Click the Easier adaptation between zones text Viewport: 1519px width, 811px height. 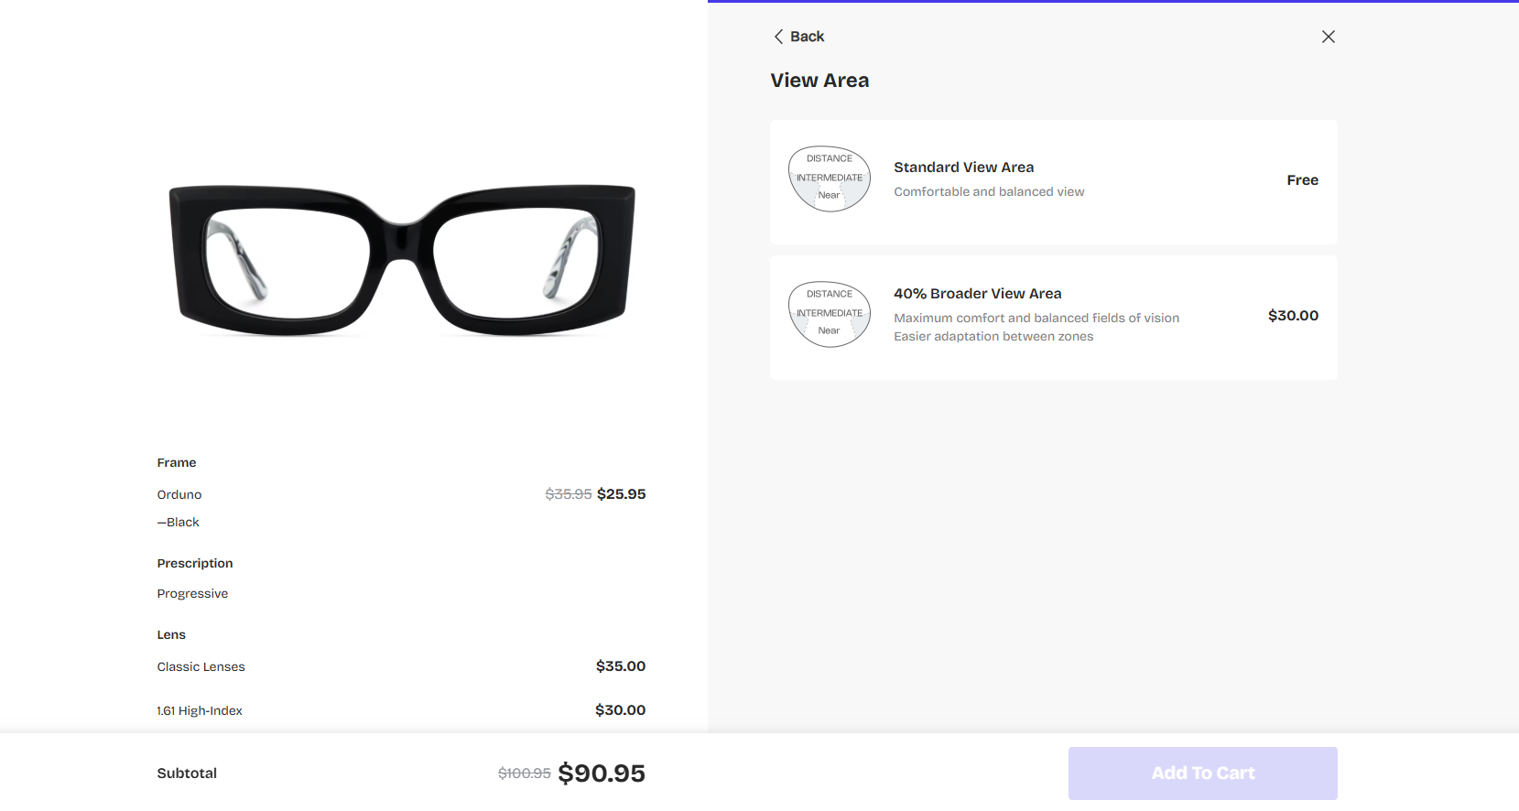pyautogui.click(x=993, y=337)
